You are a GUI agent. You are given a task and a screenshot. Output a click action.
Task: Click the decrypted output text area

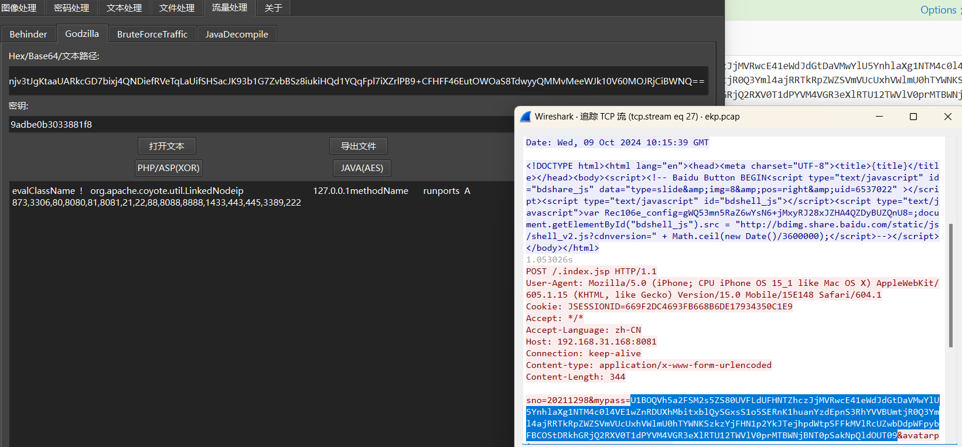[x=261, y=314]
